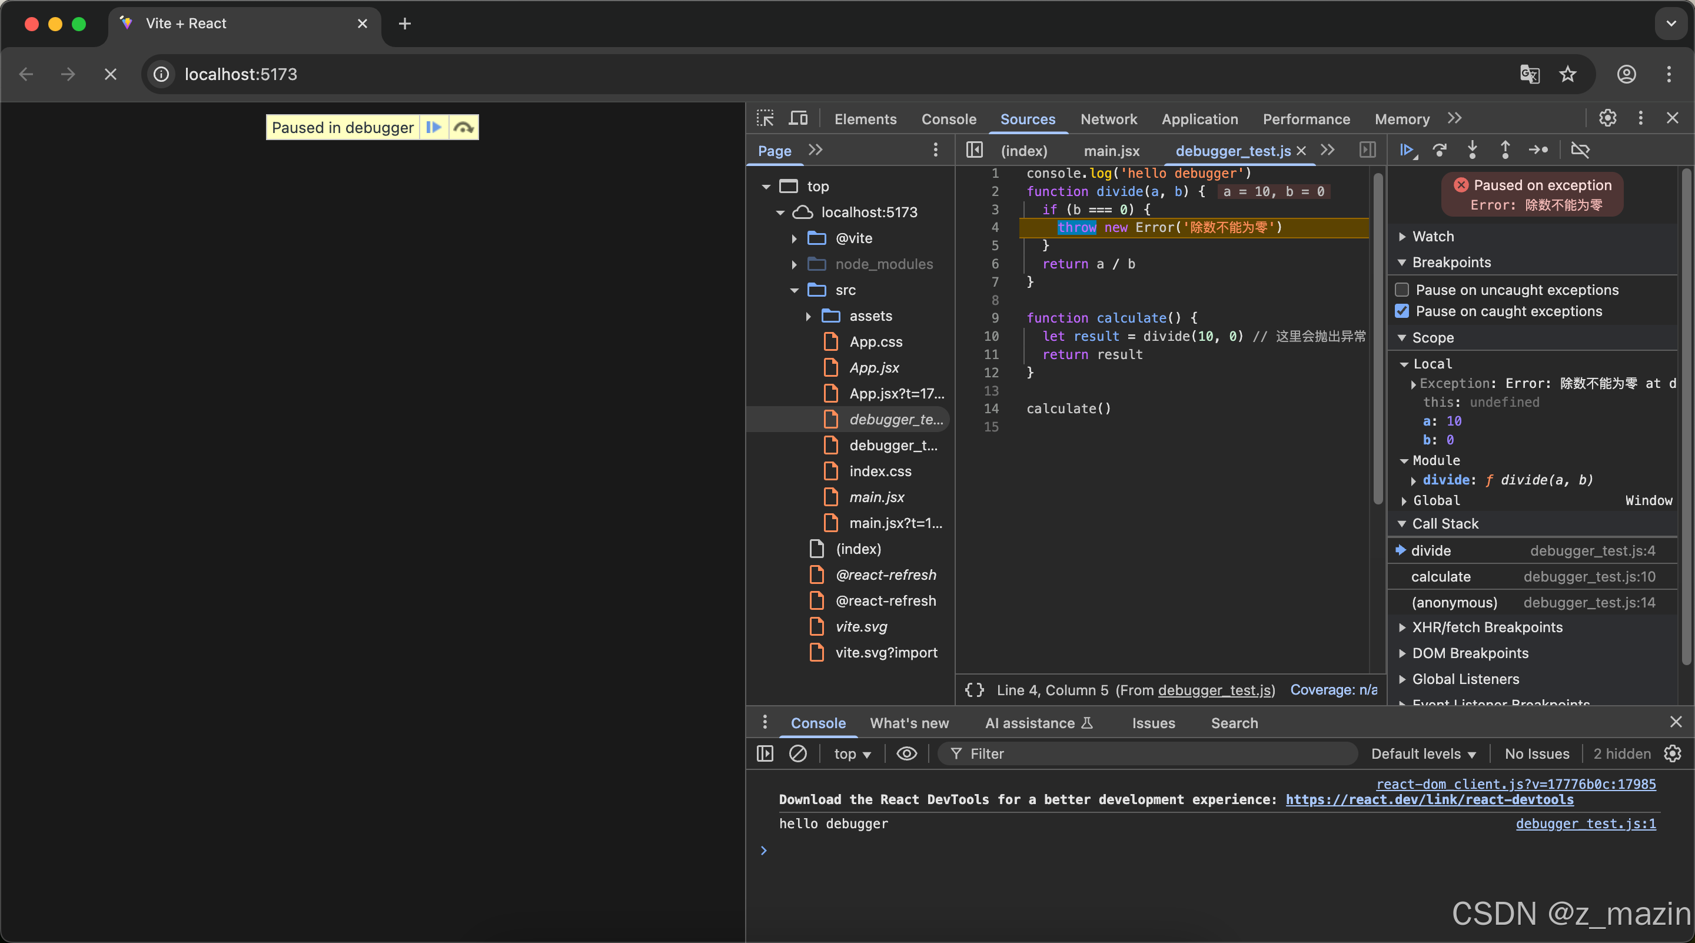Resume script execution in debugger toolbar
This screenshot has height=943, width=1695.
(x=1407, y=151)
